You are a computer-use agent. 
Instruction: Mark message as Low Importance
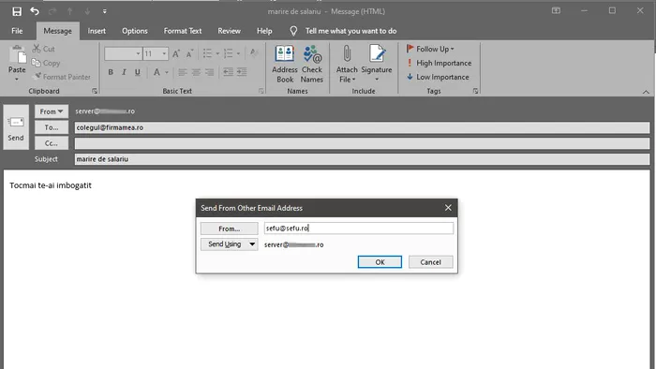tap(438, 77)
